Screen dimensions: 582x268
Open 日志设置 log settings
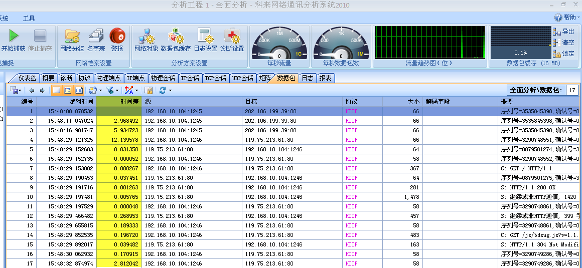coord(205,36)
